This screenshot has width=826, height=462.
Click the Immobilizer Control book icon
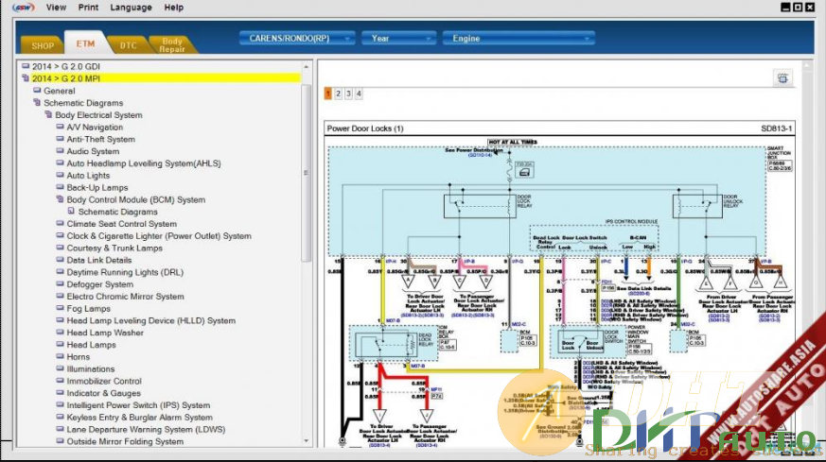pyautogui.click(x=60, y=381)
